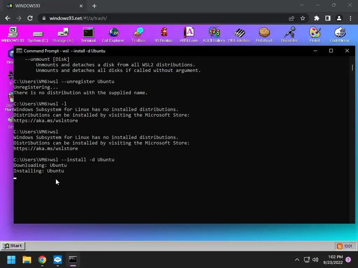
Task: Go back in Chrome
Action: pos(8,18)
